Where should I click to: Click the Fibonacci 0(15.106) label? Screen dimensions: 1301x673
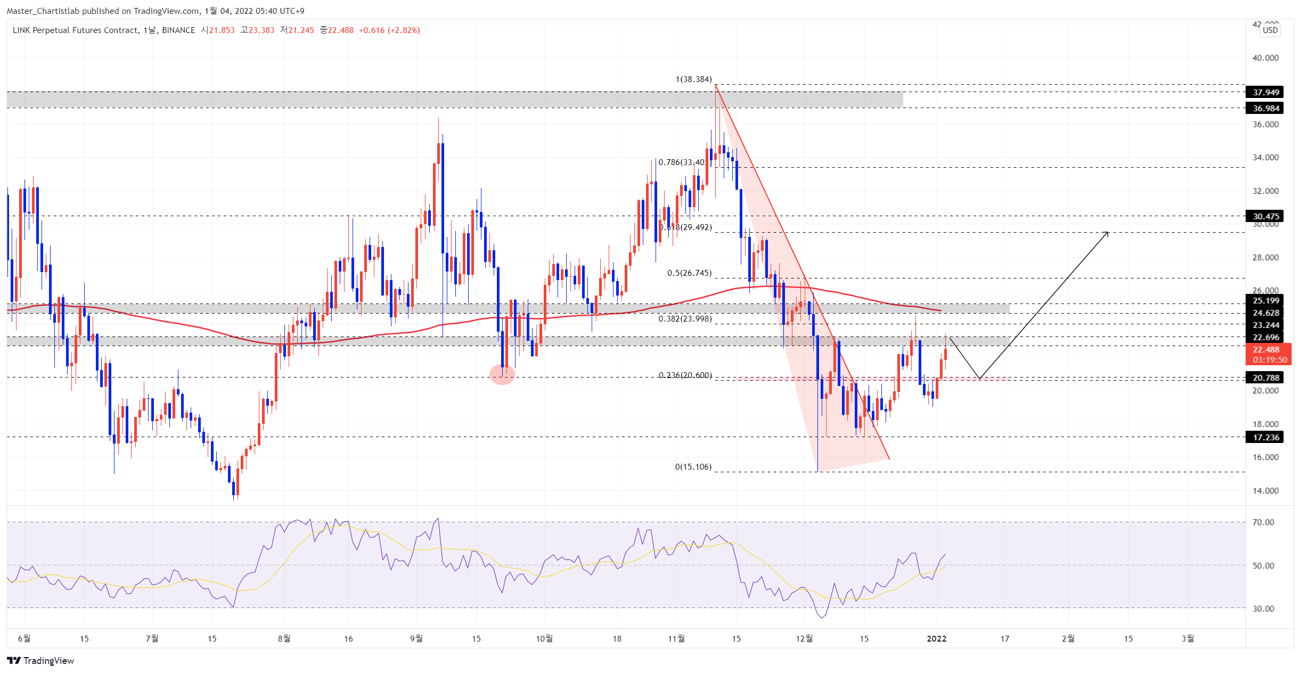pyautogui.click(x=693, y=467)
